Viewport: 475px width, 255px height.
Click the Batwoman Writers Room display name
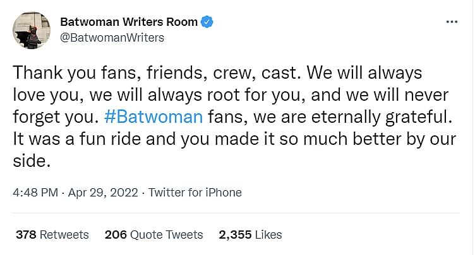click(x=129, y=23)
